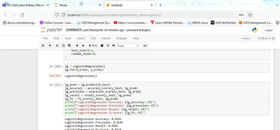Open the Help menu
The height and width of the screenshot is (130, 280).
[136, 38]
